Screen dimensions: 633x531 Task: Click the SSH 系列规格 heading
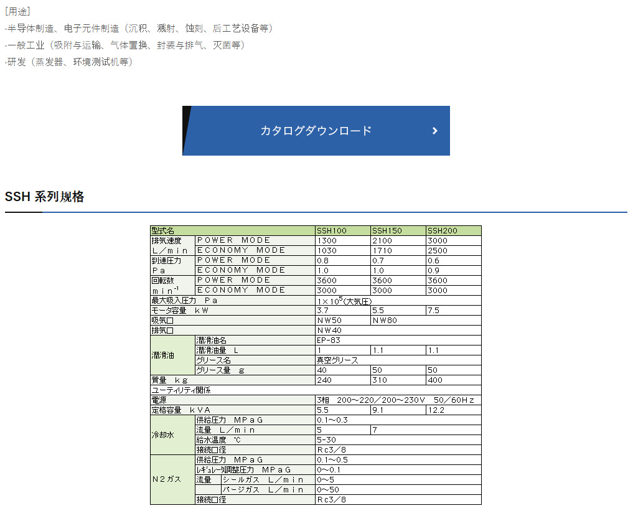pyautogui.click(x=44, y=197)
